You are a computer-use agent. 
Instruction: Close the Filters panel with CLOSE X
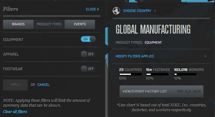[x=92, y=9]
